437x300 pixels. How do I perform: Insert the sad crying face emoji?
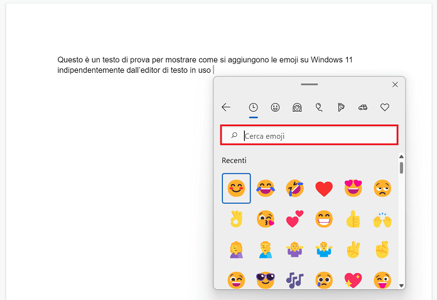tap(324, 280)
